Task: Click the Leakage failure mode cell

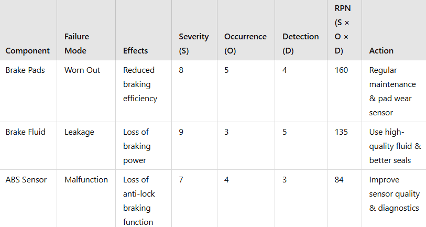Action: [x=79, y=132]
